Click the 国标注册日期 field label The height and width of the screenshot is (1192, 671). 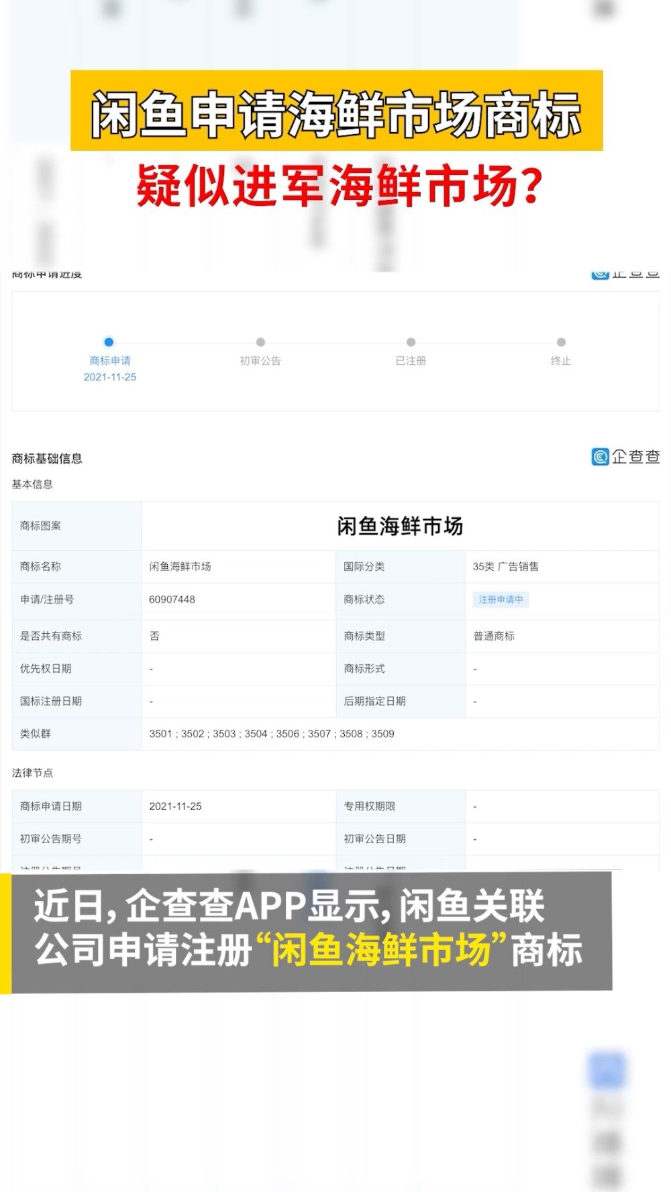click(51, 701)
